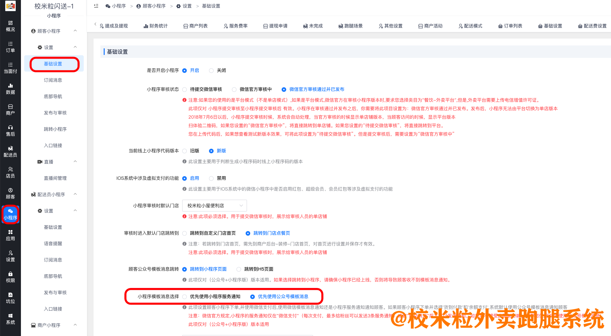Screen dimensions: 611x336
Task: Click the 配送员 sidebar icon
Action: click(x=10, y=151)
